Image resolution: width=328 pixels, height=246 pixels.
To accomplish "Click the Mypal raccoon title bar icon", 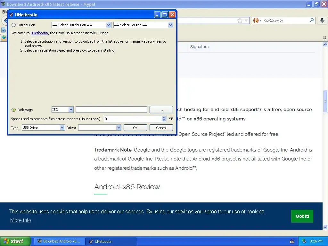I will pyautogui.click(x=3, y=4).
